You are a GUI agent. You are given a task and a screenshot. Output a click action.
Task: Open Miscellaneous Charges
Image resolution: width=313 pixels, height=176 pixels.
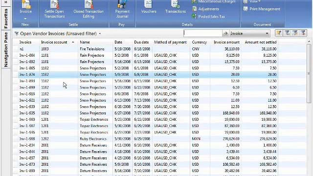click(214, 1)
